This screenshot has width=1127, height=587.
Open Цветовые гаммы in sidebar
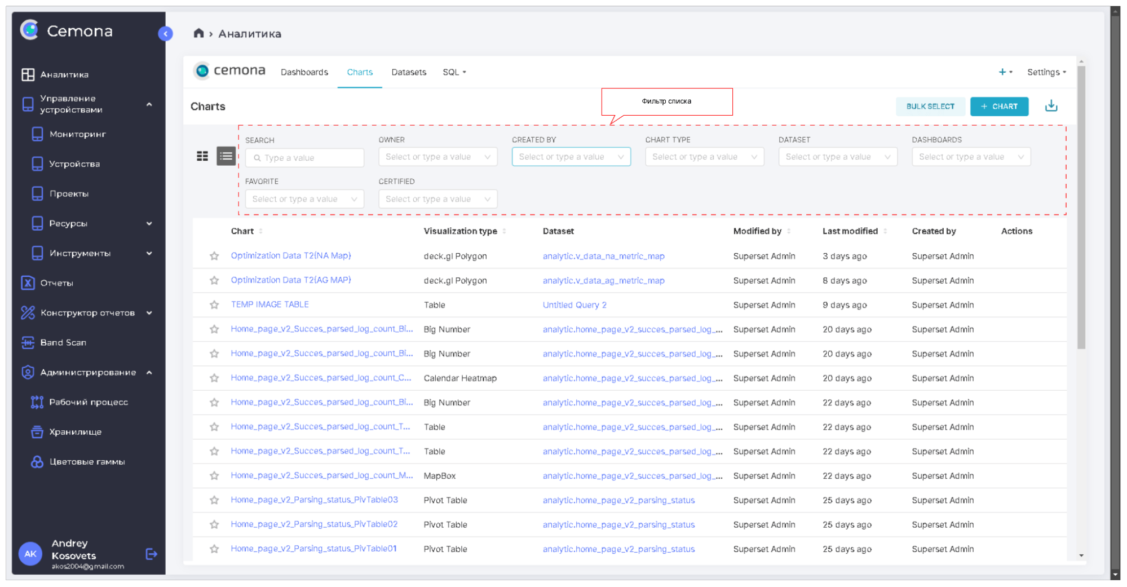pos(87,462)
